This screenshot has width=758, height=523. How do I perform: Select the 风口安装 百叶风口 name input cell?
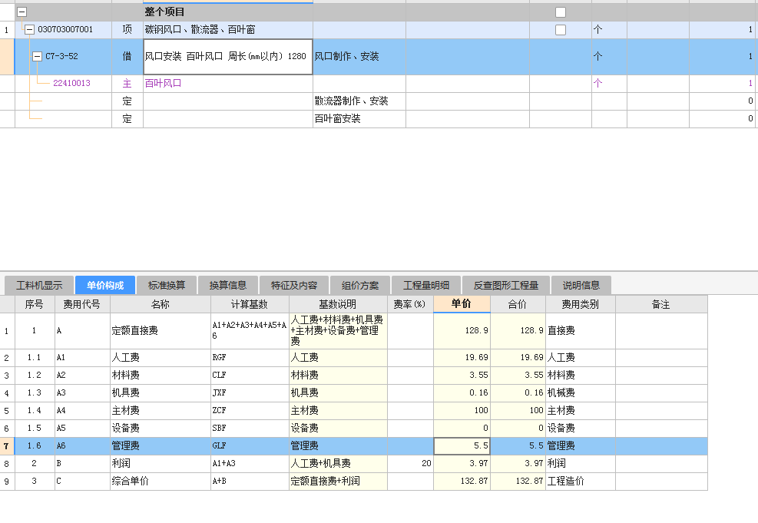(227, 57)
